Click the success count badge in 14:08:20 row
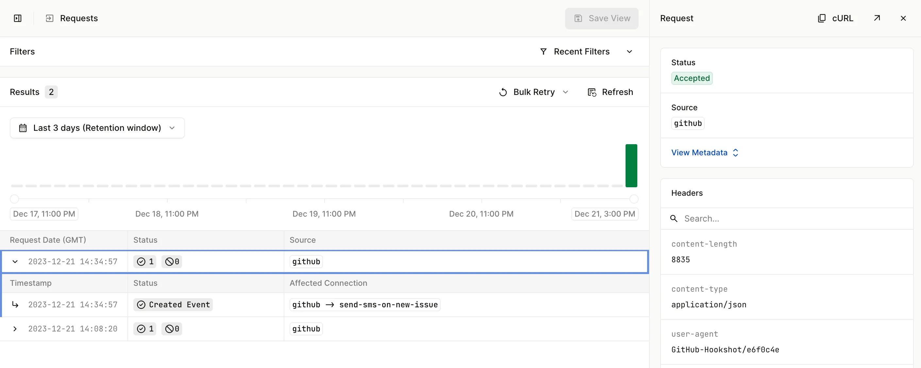Image resolution: width=921 pixels, height=368 pixels. 145,329
